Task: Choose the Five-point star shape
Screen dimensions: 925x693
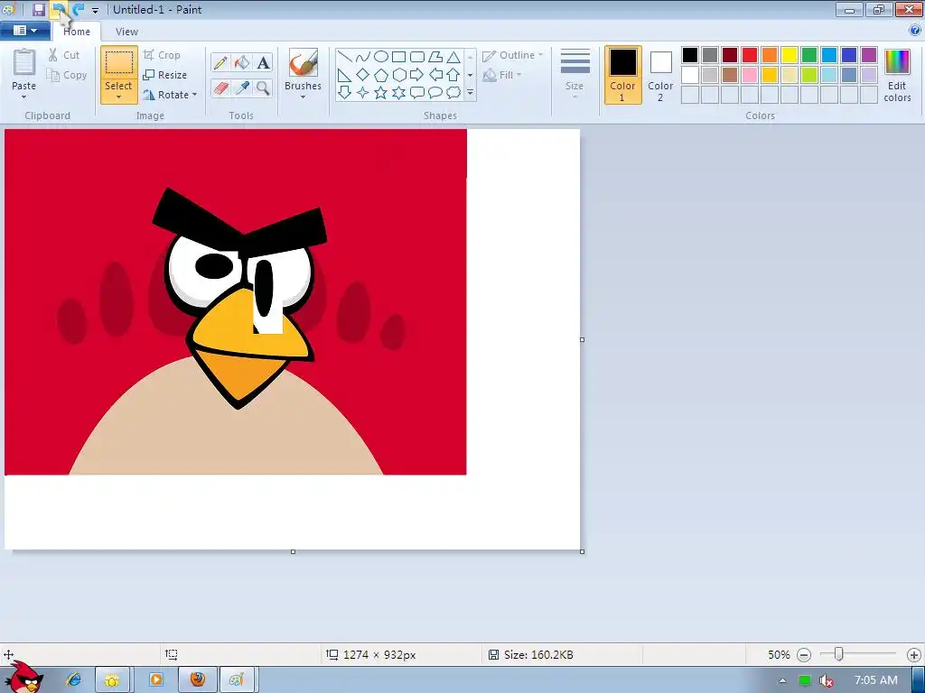Action: [x=381, y=93]
